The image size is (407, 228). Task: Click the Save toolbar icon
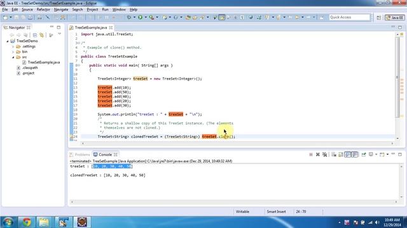pyautogui.click(x=17, y=18)
